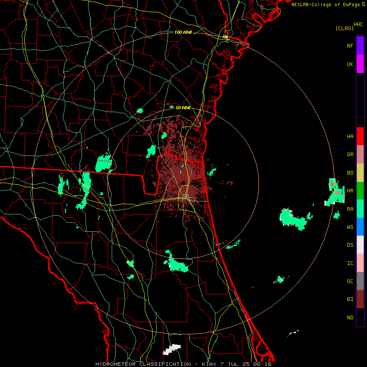Click the ND black legend swatch
This screenshot has height=367, width=367.
[360, 317]
